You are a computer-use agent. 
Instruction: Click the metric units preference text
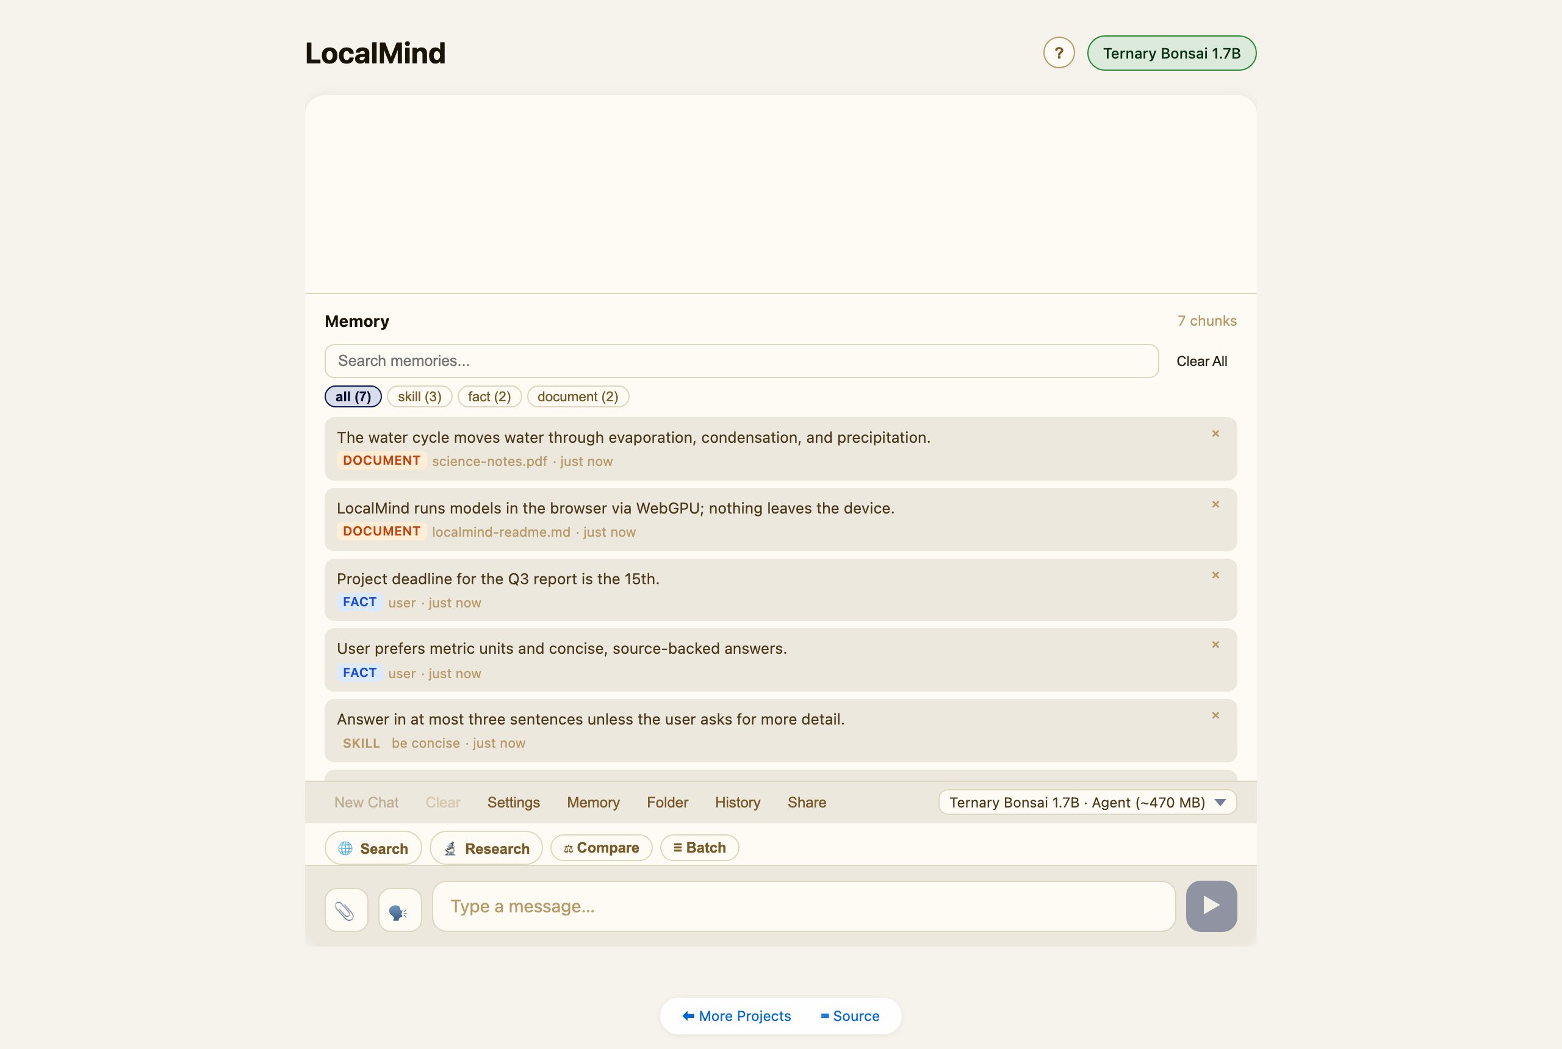(562, 649)
